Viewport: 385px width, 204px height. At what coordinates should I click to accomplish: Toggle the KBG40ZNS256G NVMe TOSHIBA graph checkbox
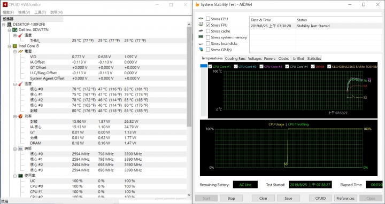coord(329,66)
